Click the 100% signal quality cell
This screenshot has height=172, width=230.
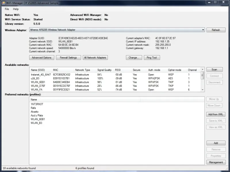[x=100, y=78]
